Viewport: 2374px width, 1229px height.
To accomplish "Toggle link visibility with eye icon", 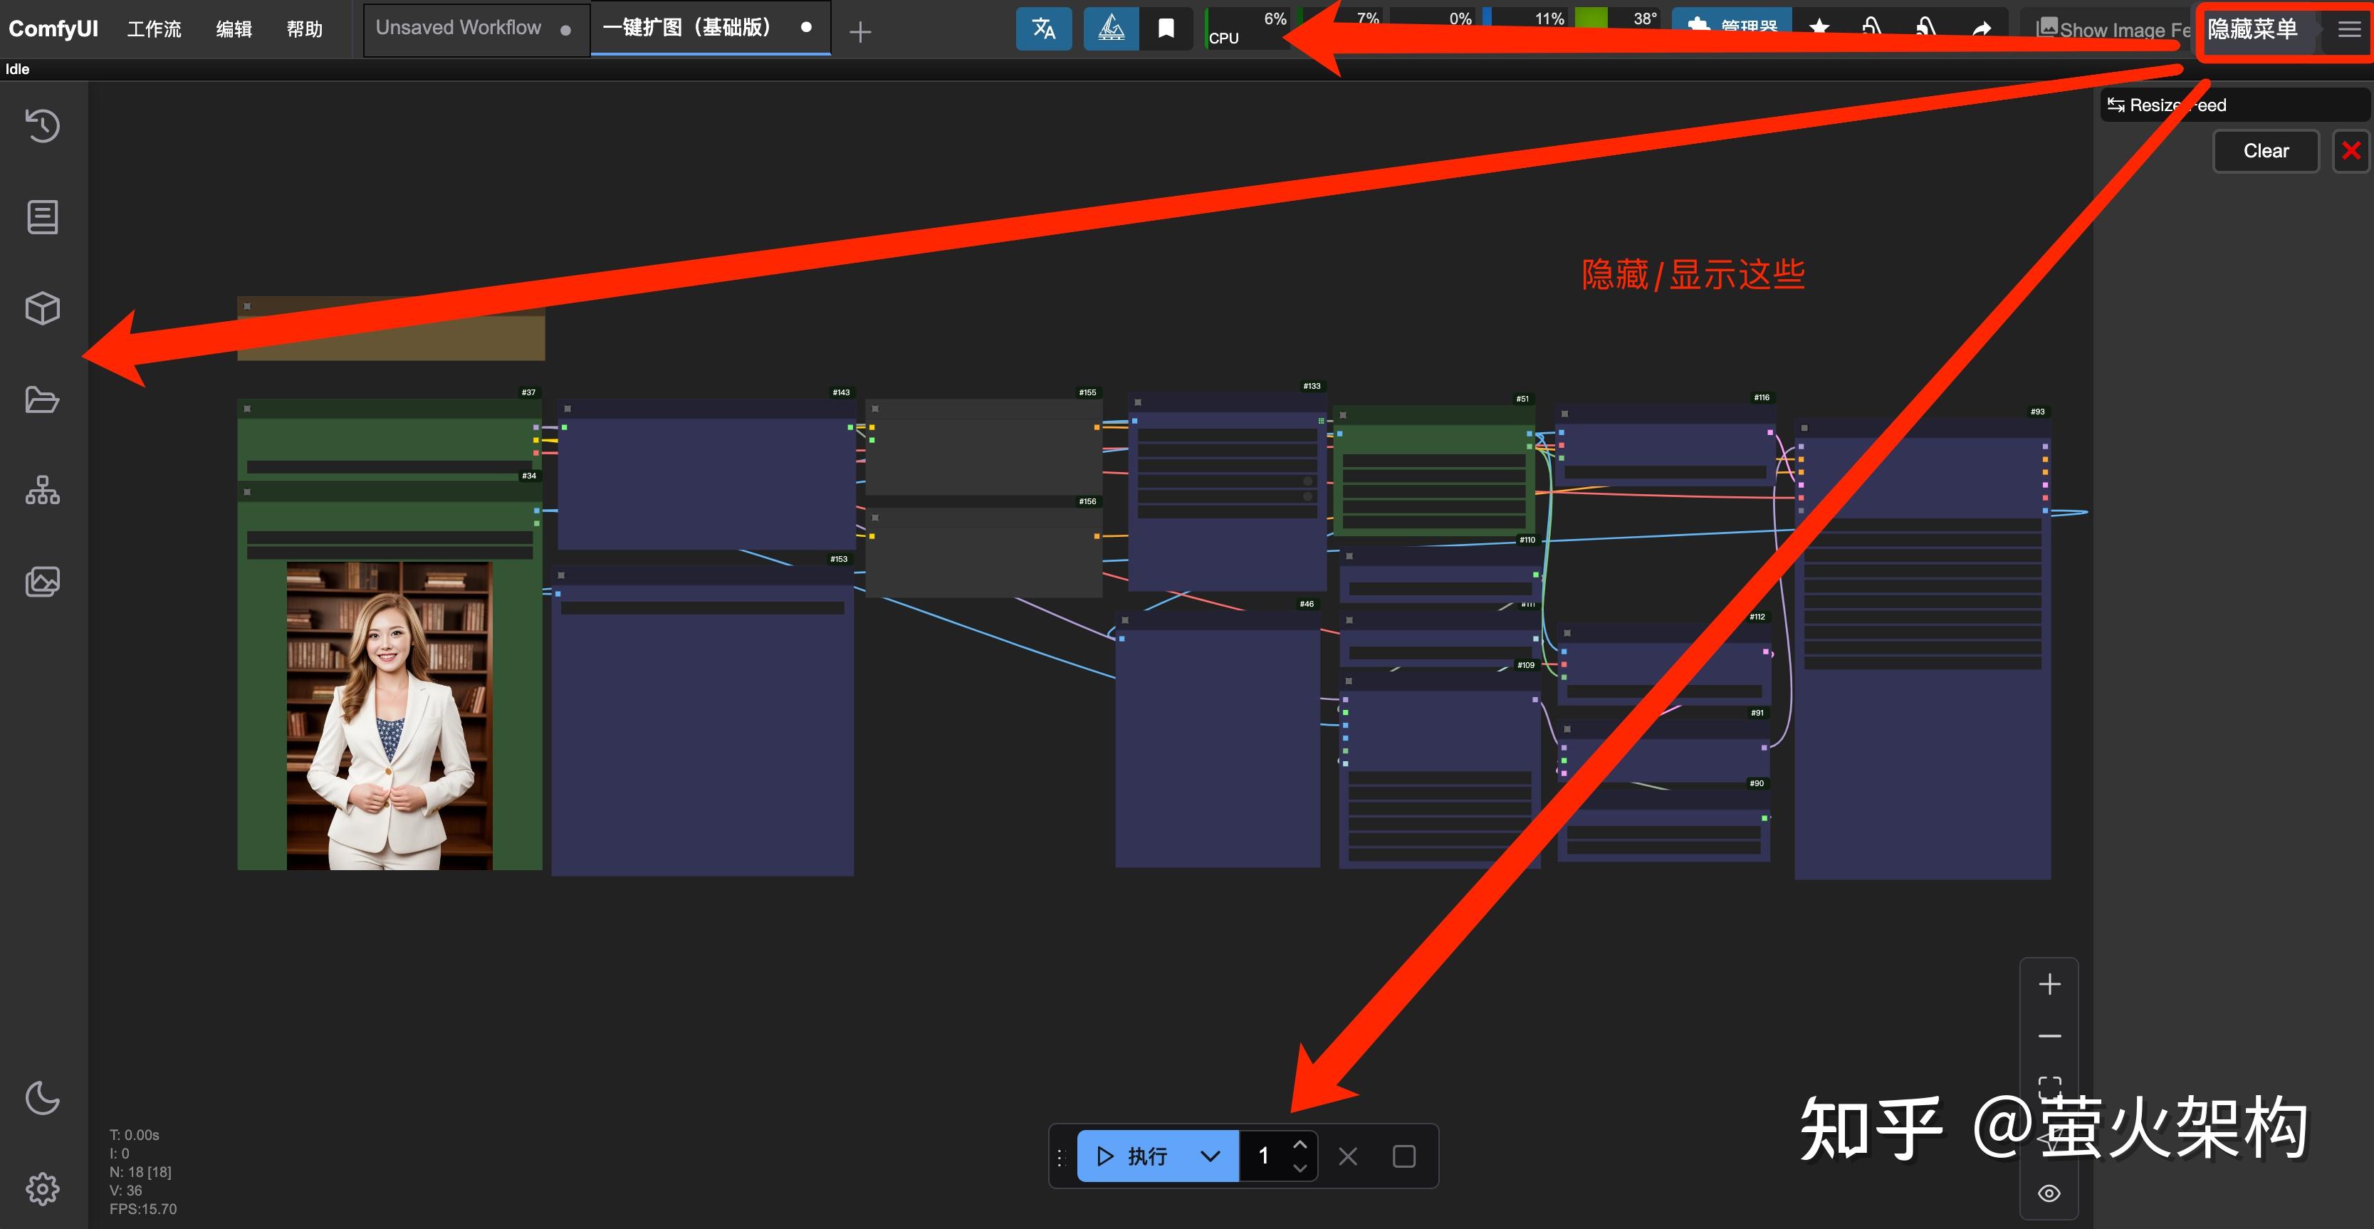I will [x=2049, y=1193].
